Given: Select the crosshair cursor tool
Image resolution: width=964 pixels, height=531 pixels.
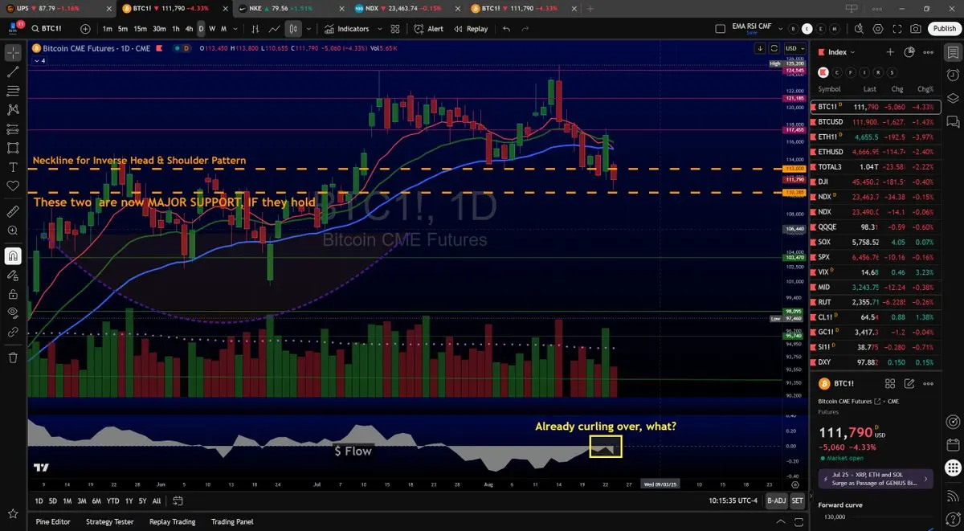Looking at the screenshot, I should (13, 53).
